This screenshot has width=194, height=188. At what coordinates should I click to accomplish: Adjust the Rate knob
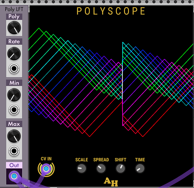pyautogui.click(x=14, y=54)
